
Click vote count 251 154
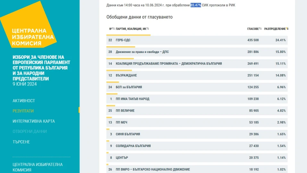pyautogui.click(x=253, y=75)
